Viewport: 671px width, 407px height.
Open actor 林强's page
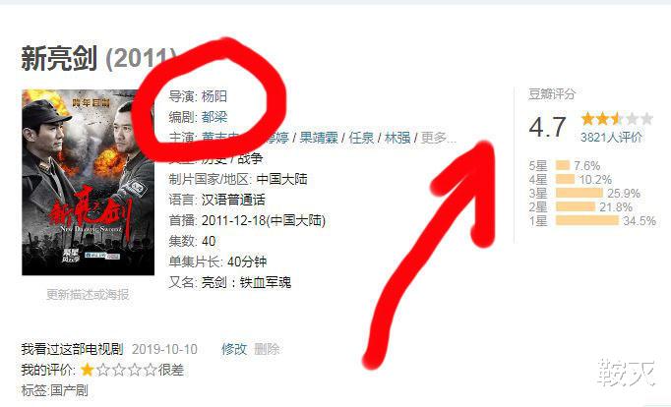[397, 138]
